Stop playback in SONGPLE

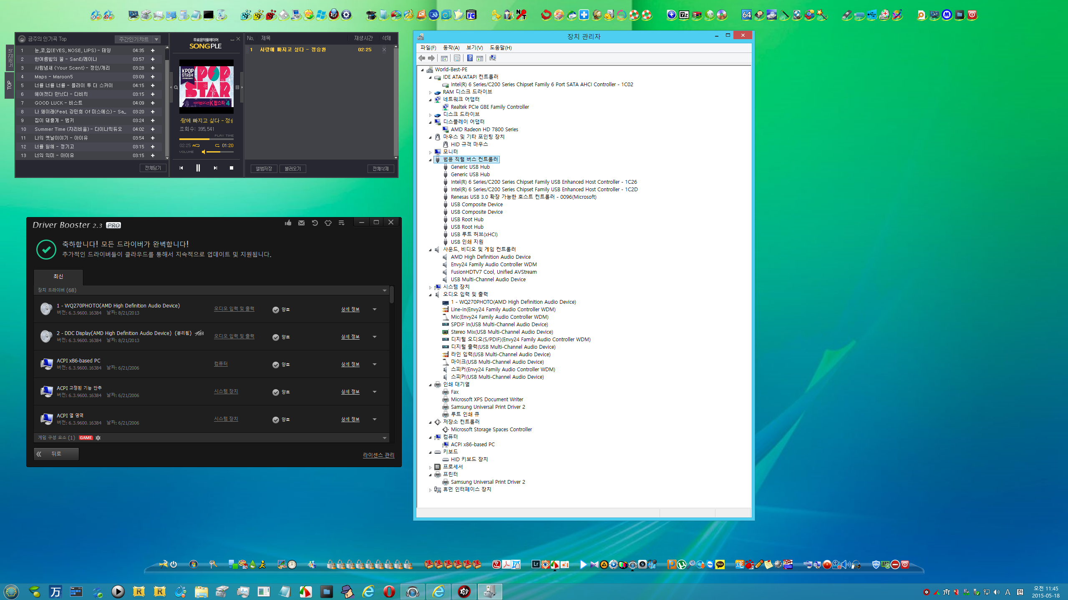[x=232, y=168]
